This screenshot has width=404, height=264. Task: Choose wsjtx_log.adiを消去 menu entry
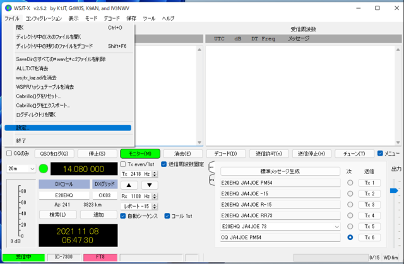tap(68, 77)
